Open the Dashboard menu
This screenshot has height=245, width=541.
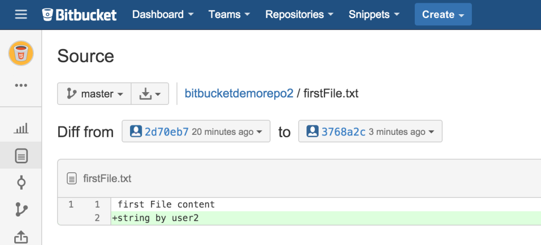point(163,15)
